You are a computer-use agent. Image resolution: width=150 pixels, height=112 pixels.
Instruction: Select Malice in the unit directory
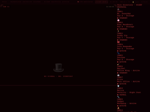tap(121, 90)
